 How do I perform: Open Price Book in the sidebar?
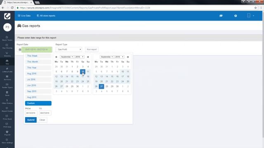tap(7, 117)
